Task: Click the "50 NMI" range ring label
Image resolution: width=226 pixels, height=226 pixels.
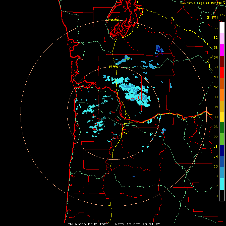Action: coord(114,67)
